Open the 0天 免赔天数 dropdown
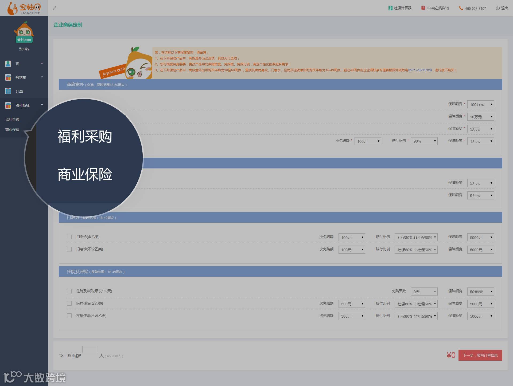 pyautogui.click(x=424, y=292)
